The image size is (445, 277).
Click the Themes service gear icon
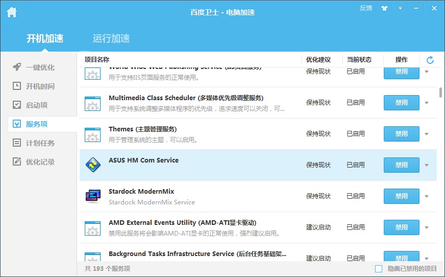point(92,135)
